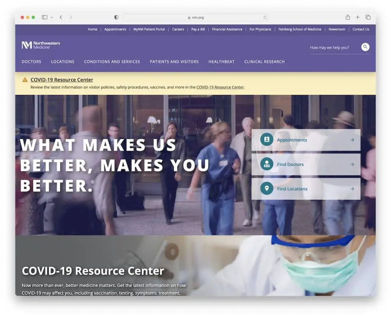
Task: Click the 'WHAT MAKES US BETTER' hero headline
Action: [x=115, y=165]
